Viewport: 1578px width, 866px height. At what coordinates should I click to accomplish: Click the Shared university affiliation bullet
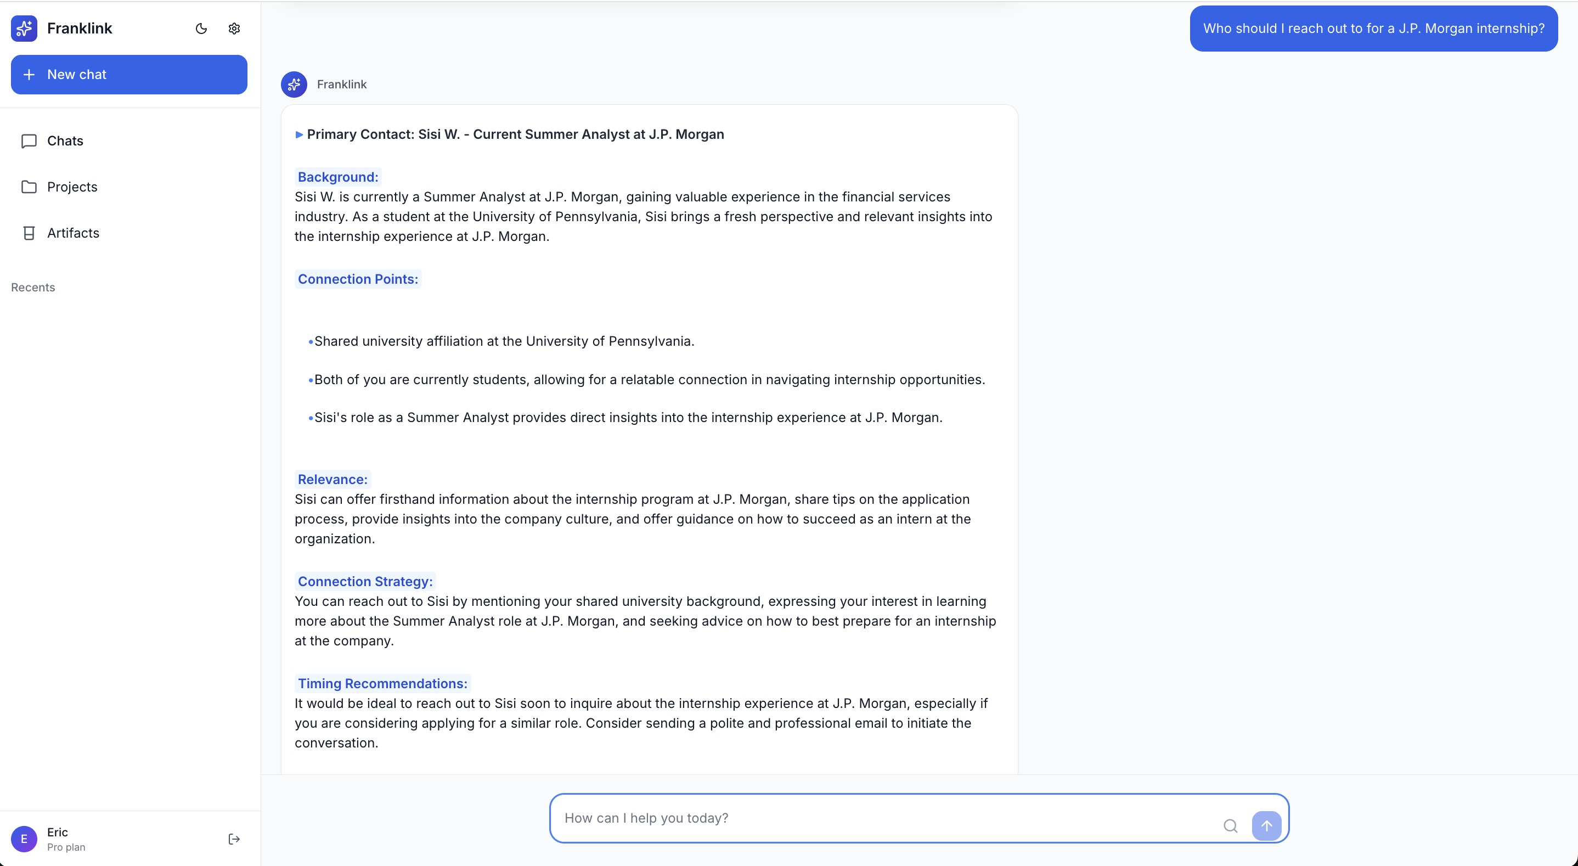tap(504, 341)
